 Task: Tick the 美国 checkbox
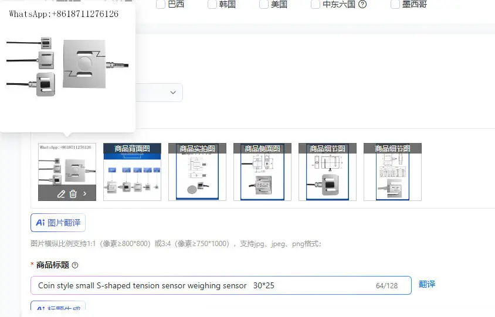coord(264,4)
